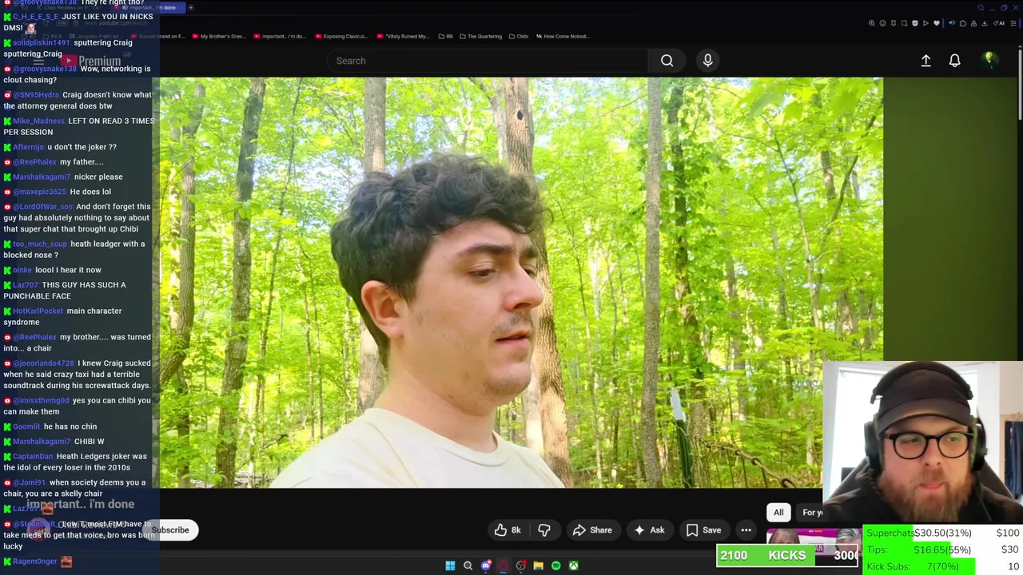Bookmark page with the heart icon
The image size is (1023, 575).
point(937,23)
